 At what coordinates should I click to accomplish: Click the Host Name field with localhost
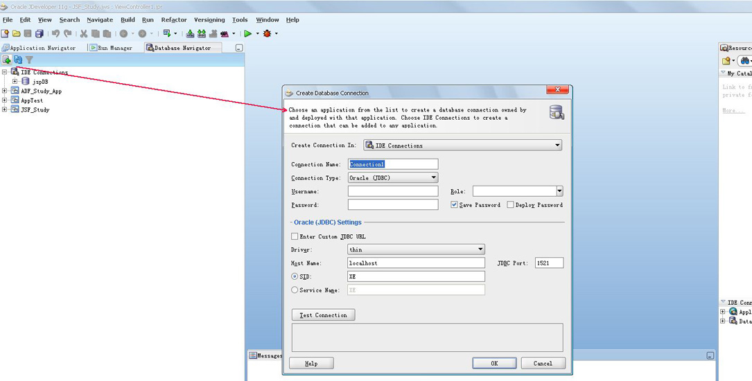tap(416, 263)
